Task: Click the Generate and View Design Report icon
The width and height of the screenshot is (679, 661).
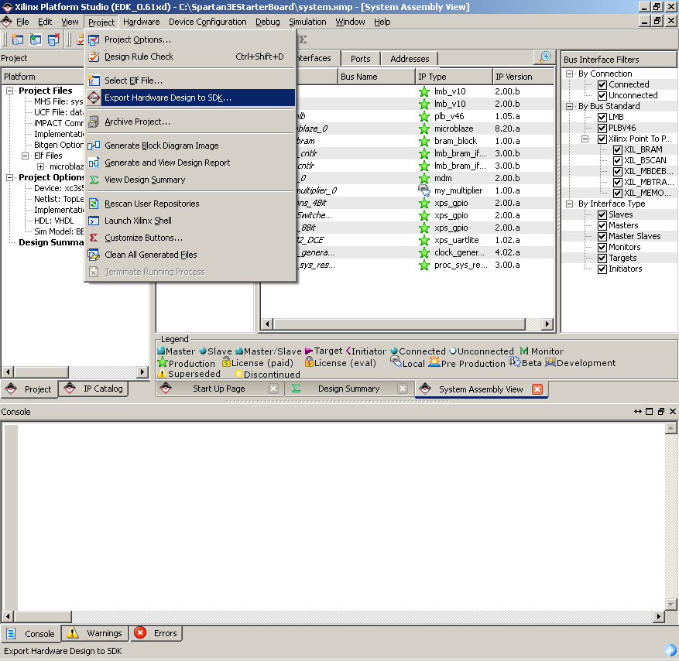Action: tap(94, 163)
